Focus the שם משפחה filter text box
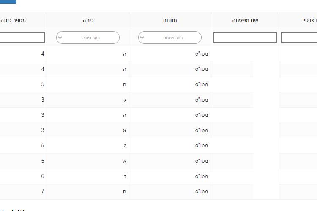This screenshot has width=317, height=211. point(245,38)
